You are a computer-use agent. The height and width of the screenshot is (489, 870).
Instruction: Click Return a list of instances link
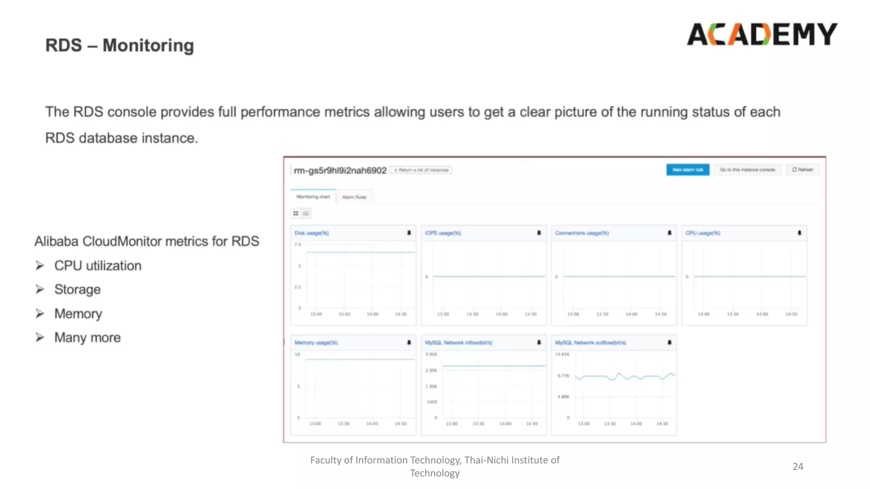coord(421,170)
